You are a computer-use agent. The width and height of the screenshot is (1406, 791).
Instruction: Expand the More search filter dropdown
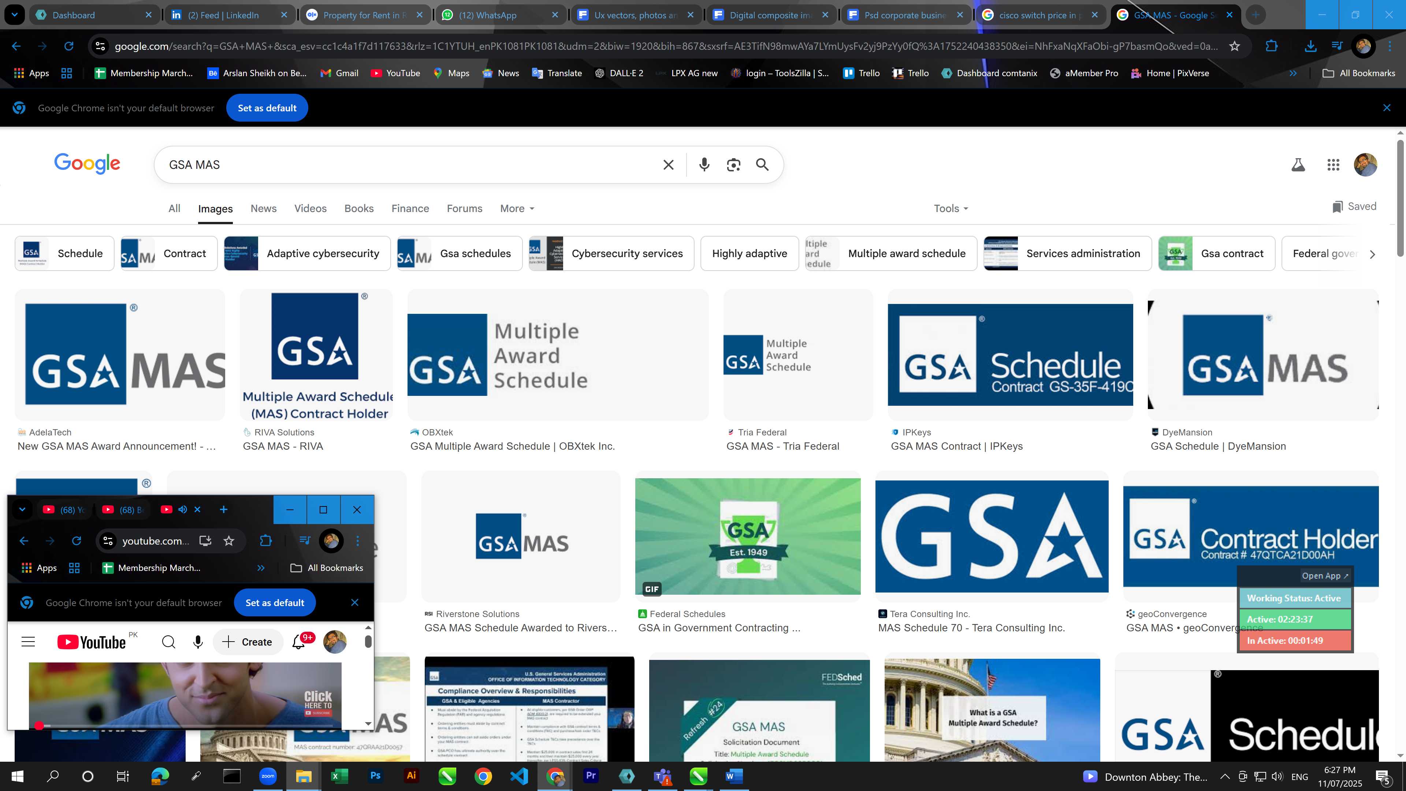(517, 208)
